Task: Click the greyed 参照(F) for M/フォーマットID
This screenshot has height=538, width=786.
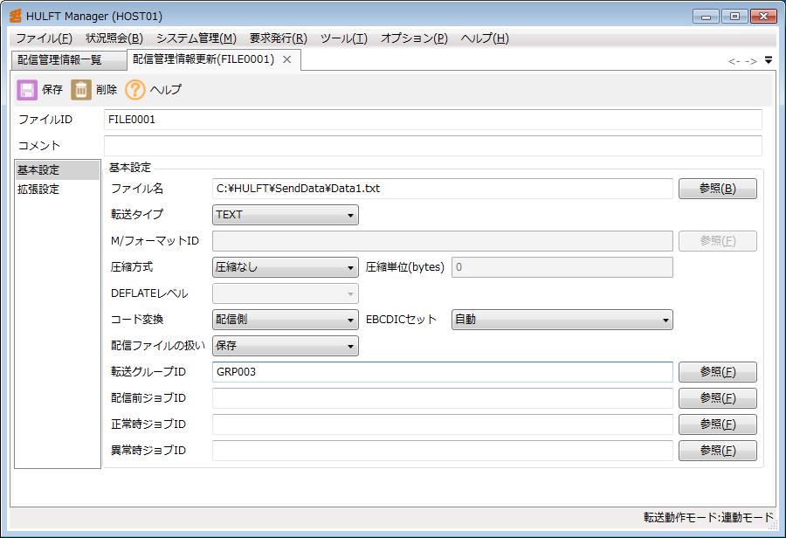Action: tap(717, 241)
